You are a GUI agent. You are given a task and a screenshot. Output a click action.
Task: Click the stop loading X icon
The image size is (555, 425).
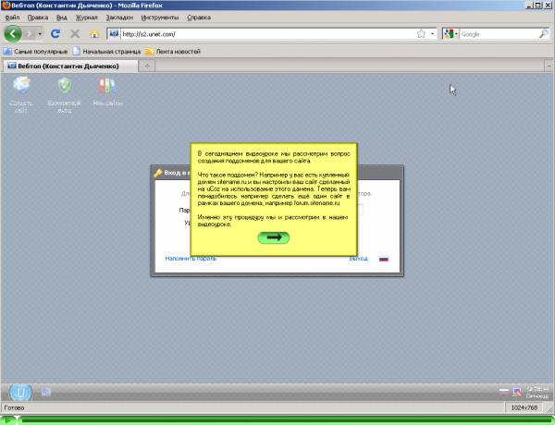coord(74,34)
